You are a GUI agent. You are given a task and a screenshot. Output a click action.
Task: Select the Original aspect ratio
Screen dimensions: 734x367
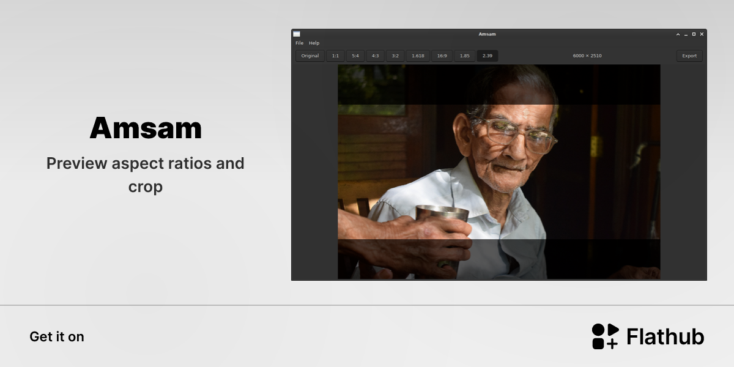click(x=310, y=56)
